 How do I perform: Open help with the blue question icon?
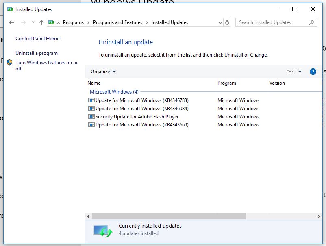point(313,72)
